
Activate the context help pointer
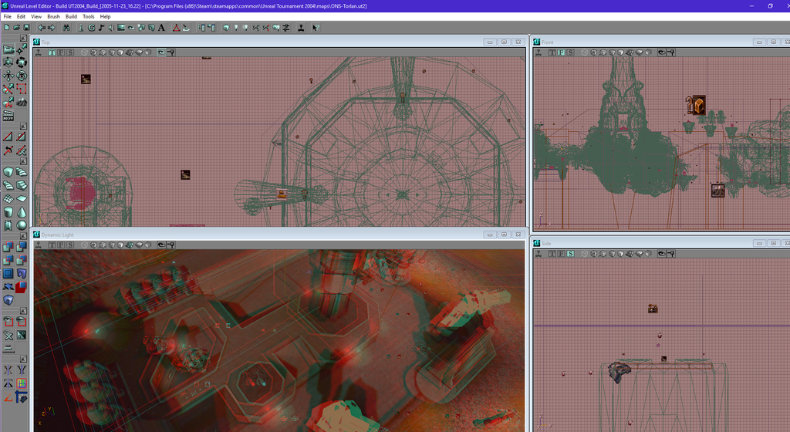pos(316,28)
